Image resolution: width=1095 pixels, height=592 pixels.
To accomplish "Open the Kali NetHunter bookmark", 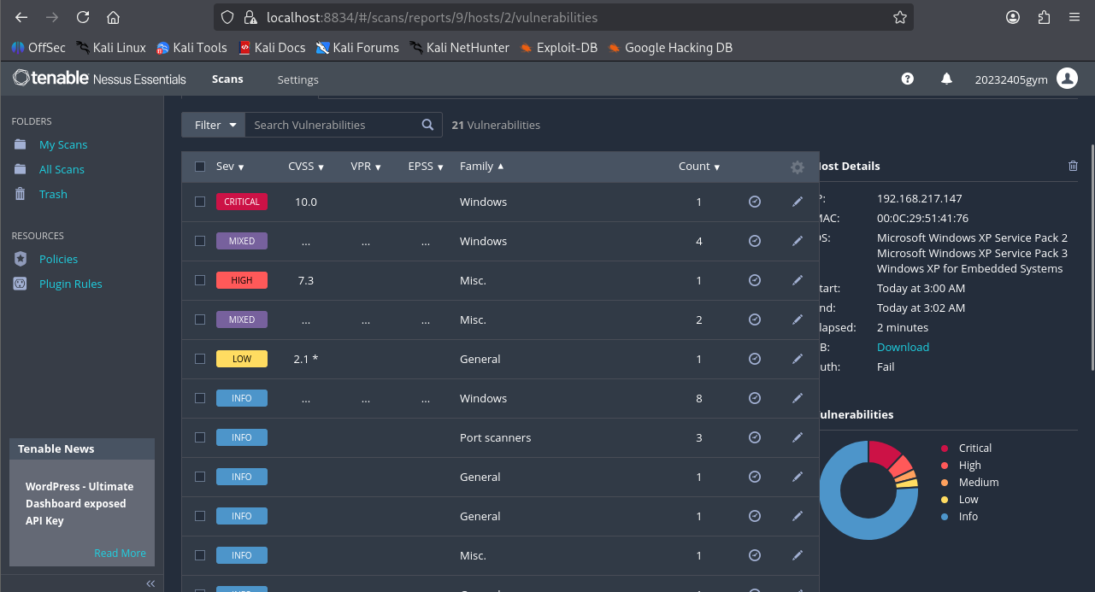I will coord(459,48).
